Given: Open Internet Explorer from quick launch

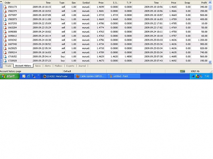Looking at the screenshot, I should click(29, 76).
